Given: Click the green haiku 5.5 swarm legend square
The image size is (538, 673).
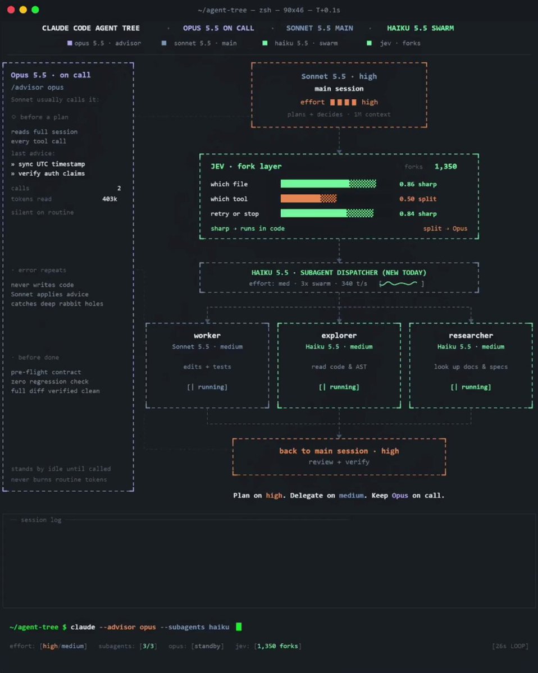Looking at the screenshot, I should (265, 43).
